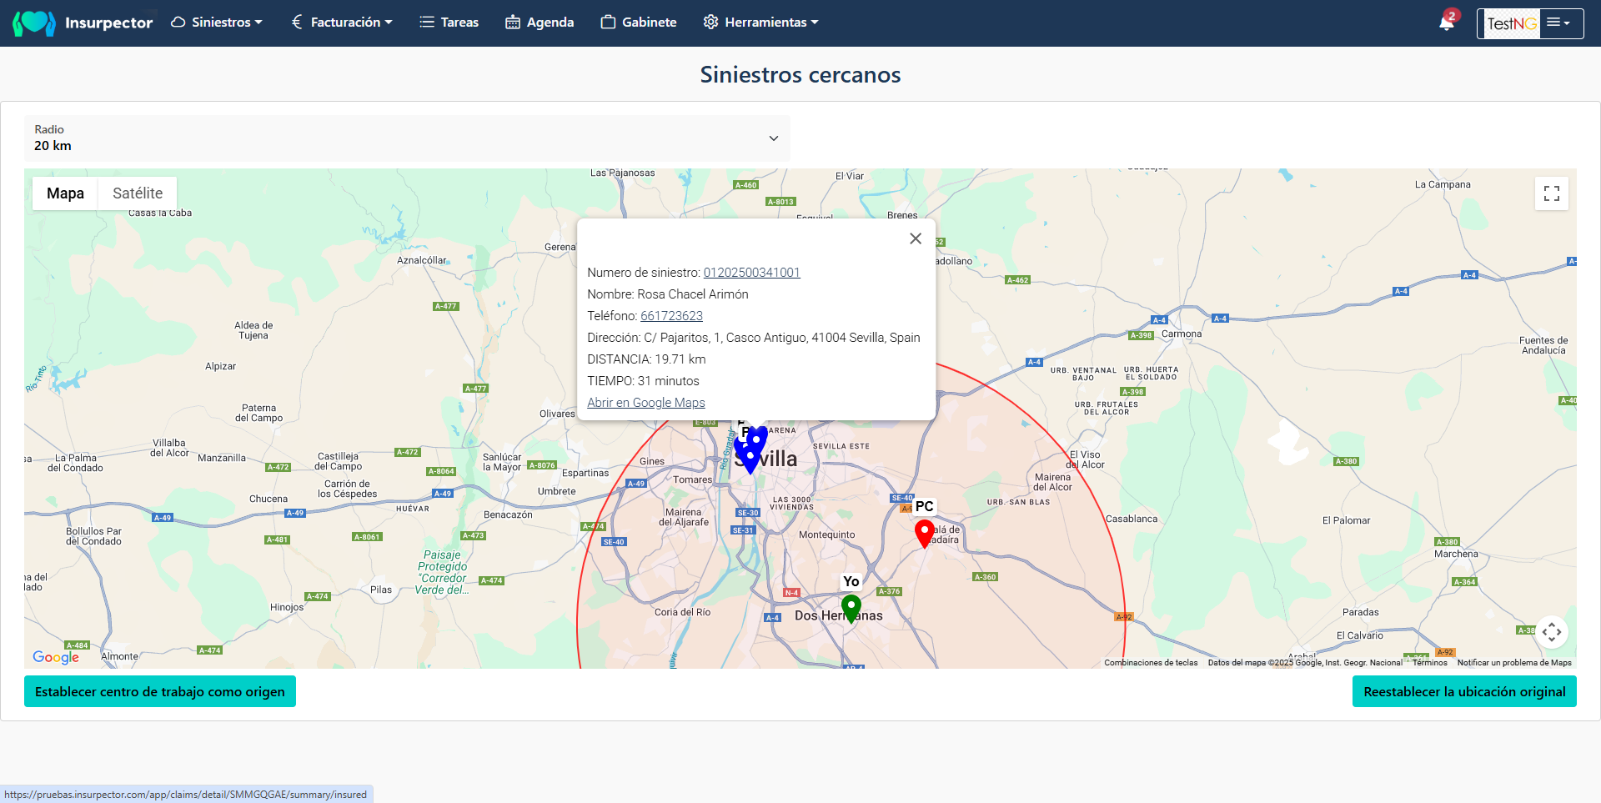The height and width of the screenshot is (803, 1601).
Task: Switch map to Satélite view
Action: pyautogui.click(x=138, y=193)
